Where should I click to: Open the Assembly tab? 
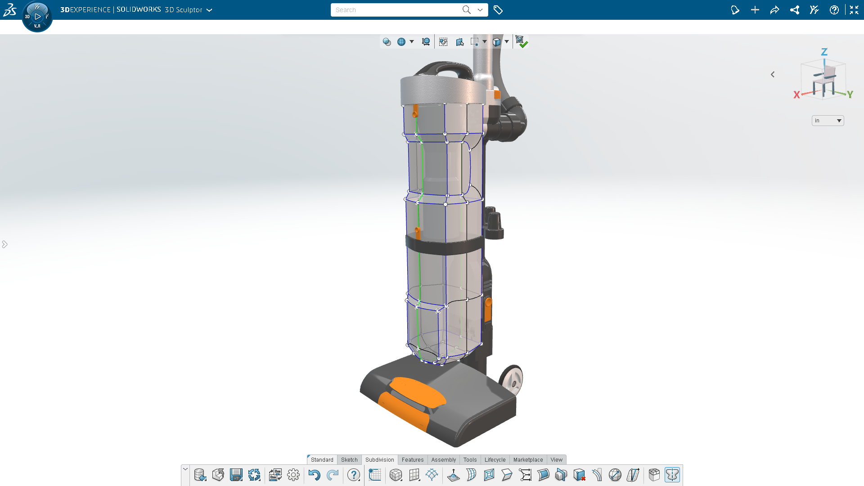point(443,459)
